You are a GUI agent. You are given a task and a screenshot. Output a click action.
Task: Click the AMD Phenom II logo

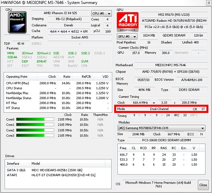tap(17, 22)
